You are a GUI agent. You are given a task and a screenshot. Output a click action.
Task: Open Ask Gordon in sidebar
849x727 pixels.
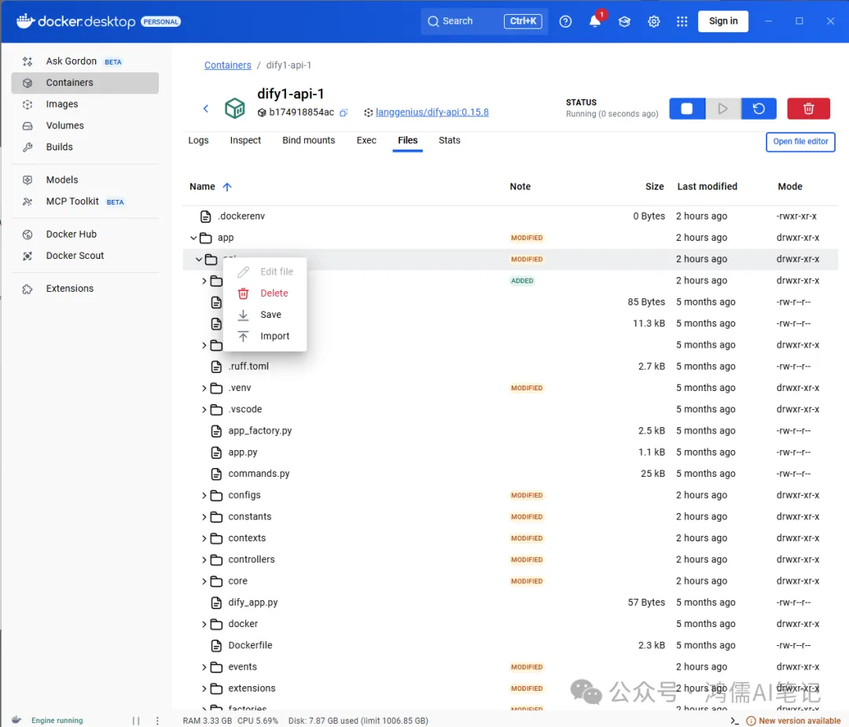(x=84, y=61)
